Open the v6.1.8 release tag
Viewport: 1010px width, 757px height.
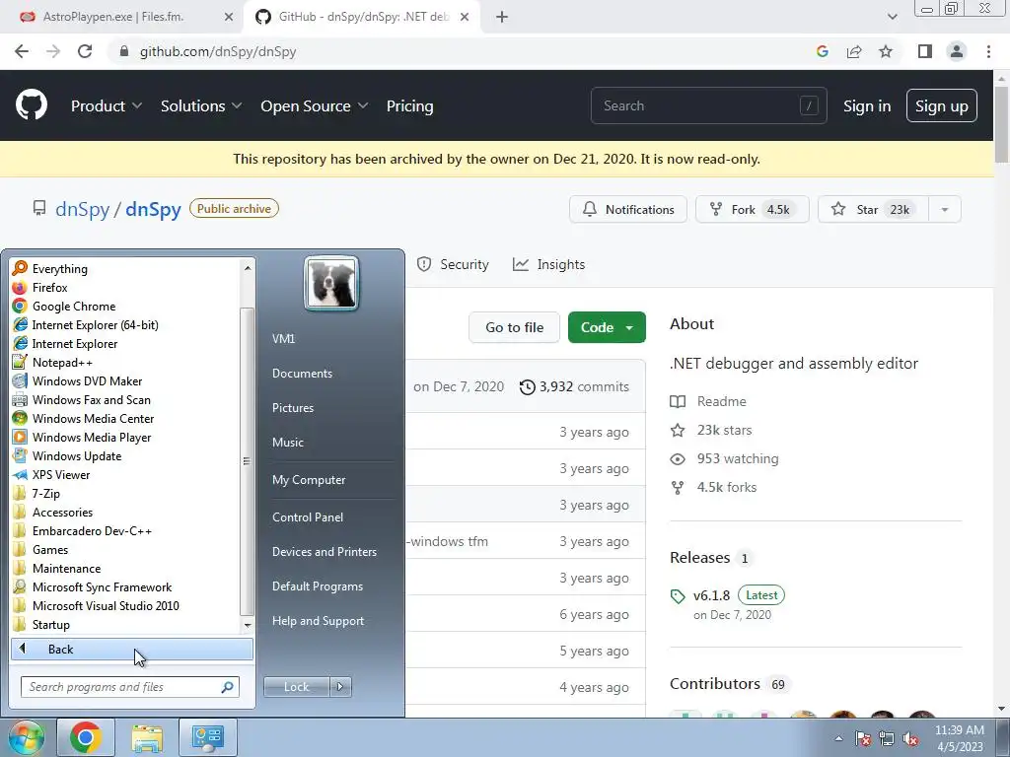click(711, 595)
